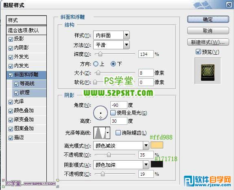
Task: Toggle the 纹理 checkbox
Action: click(x=16, y=93)
